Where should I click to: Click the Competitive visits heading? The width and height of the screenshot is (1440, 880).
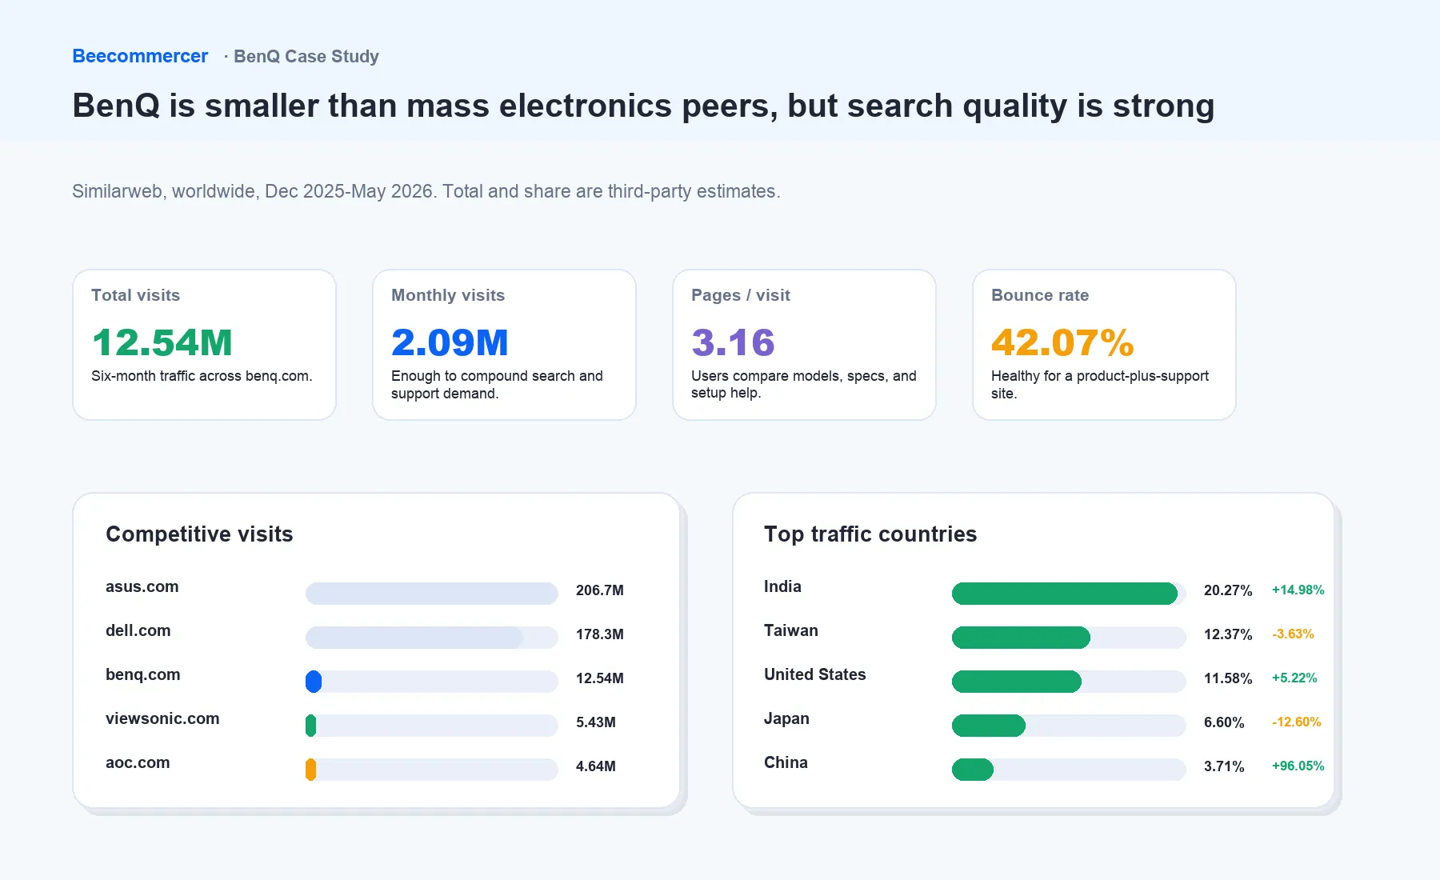click(x=199, y=534)
